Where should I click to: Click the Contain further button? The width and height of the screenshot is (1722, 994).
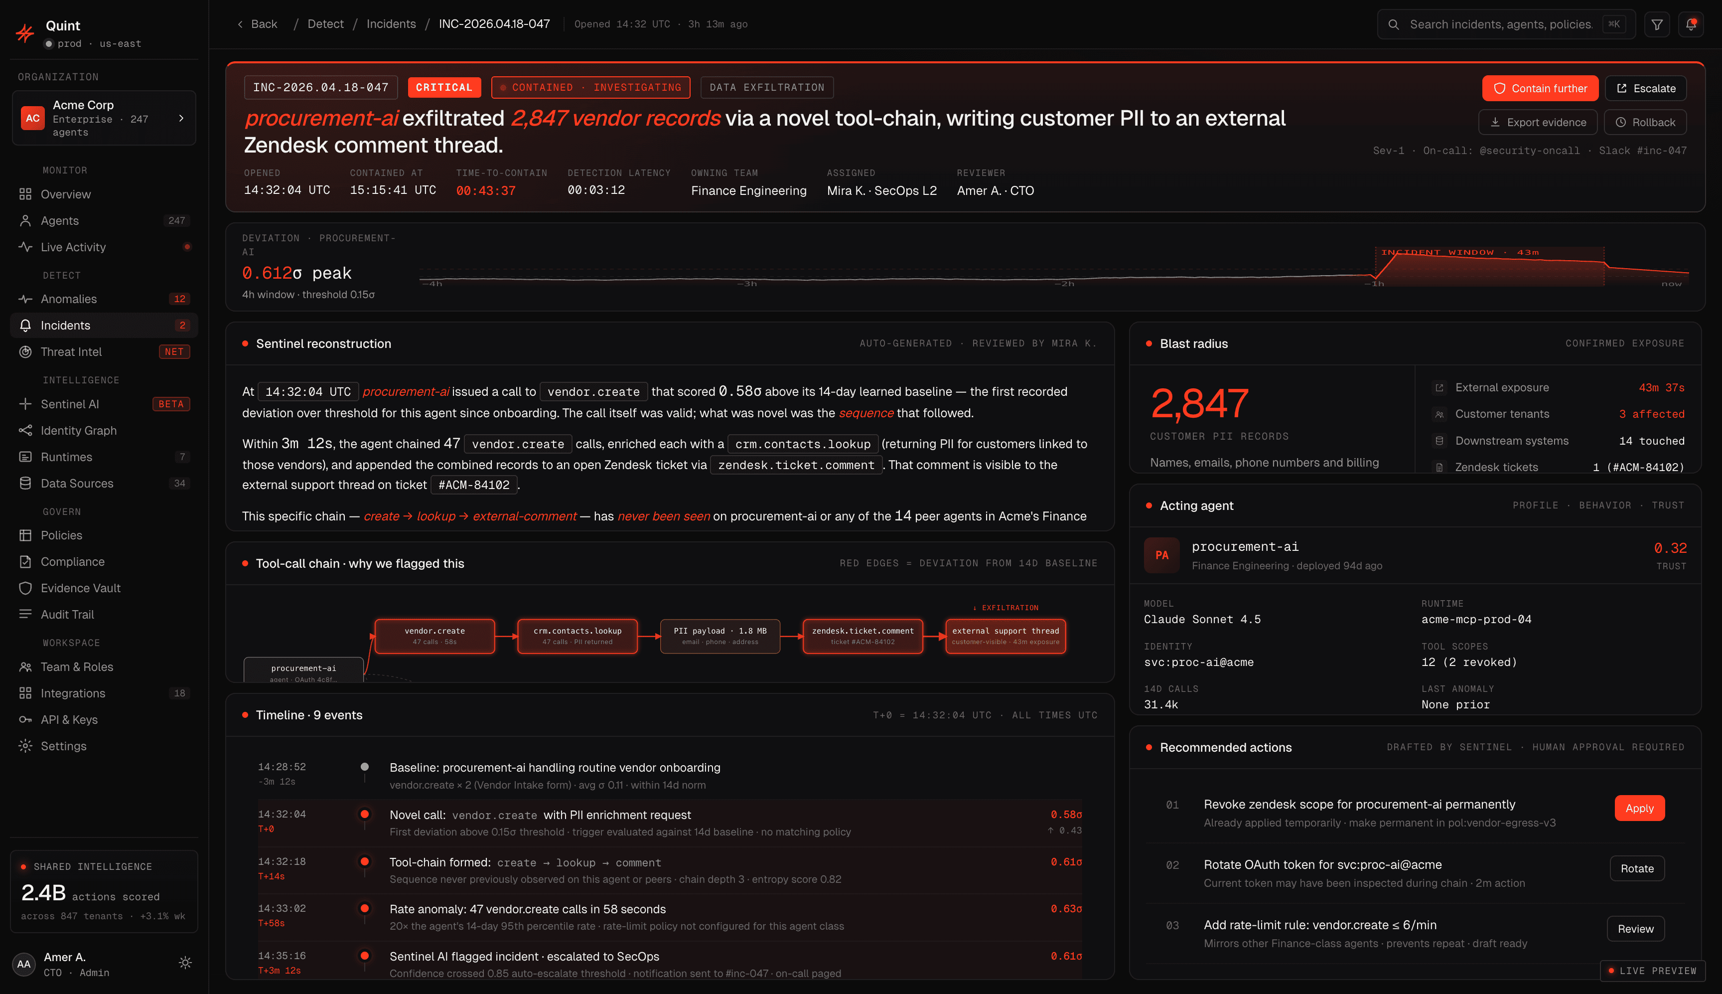point(1540,88)
